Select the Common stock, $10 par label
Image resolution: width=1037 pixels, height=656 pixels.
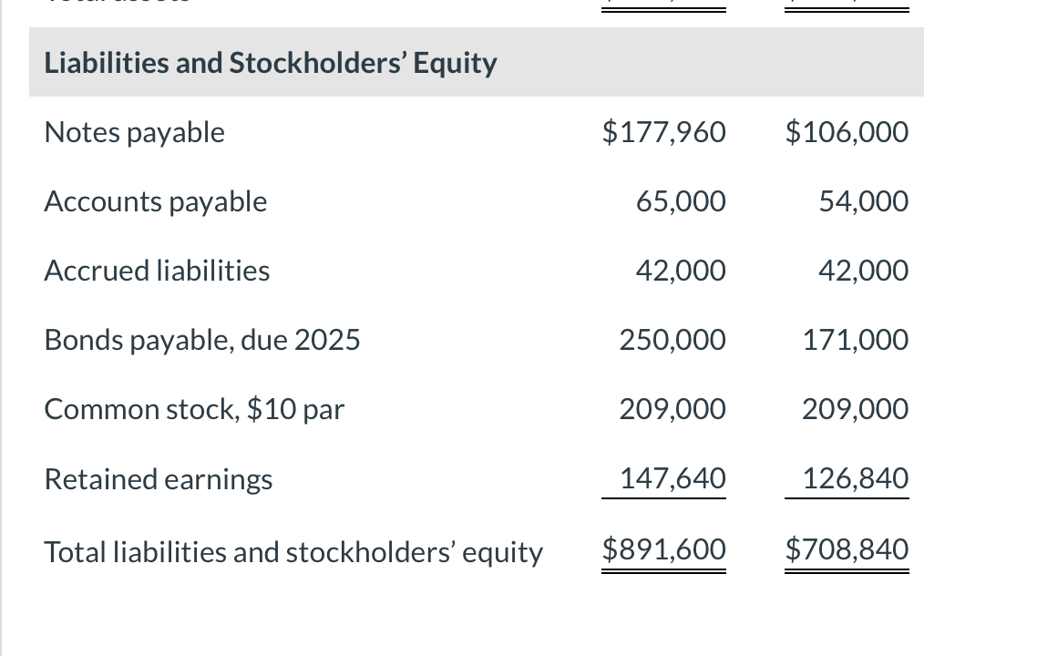click(194, 410)
